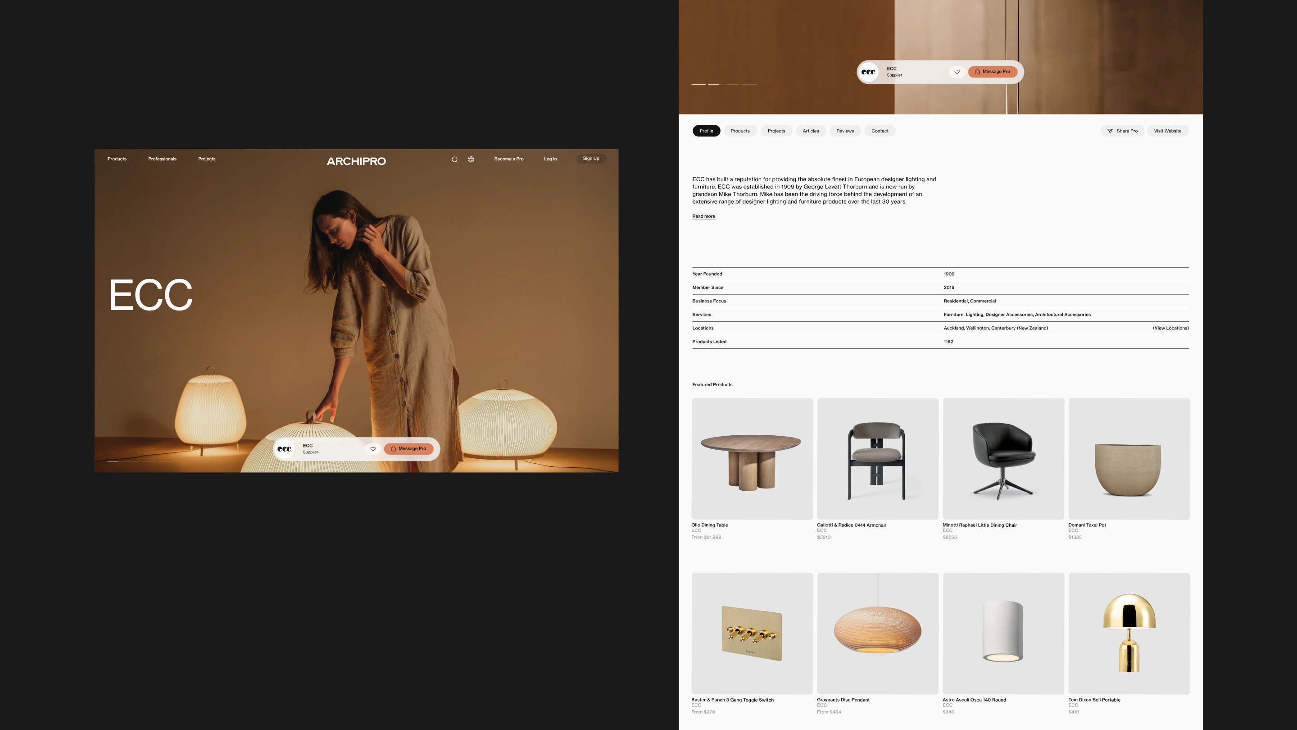Click the Olle Dining Table title text
Viewport: 1297px width, 730px height.
pos(709,525)
